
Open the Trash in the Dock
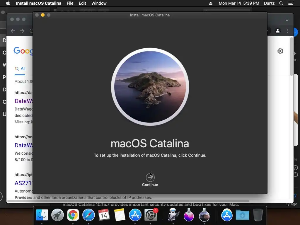click(x=258, y=215)
